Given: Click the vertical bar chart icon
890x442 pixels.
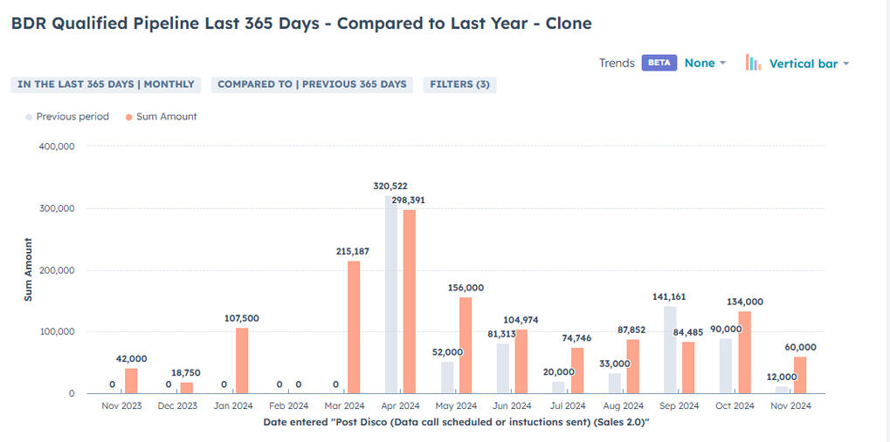Looking at the screenshot, I should (x=753, y=63).
